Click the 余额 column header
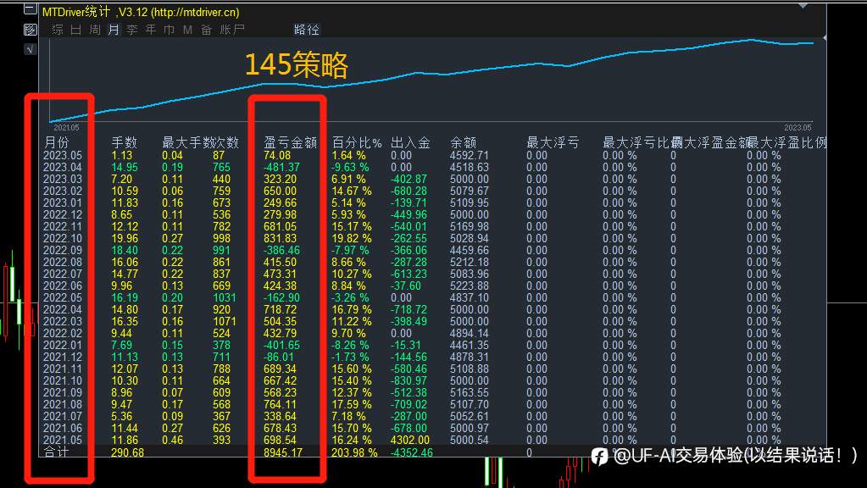 (x=464, y=142)
